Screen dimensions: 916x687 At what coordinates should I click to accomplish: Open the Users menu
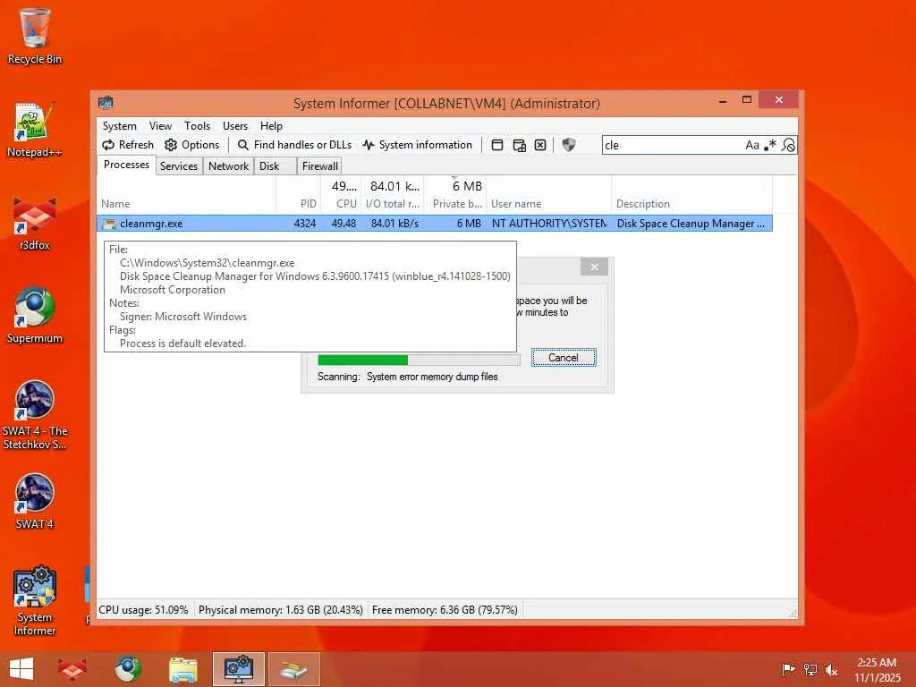[235, 125]
